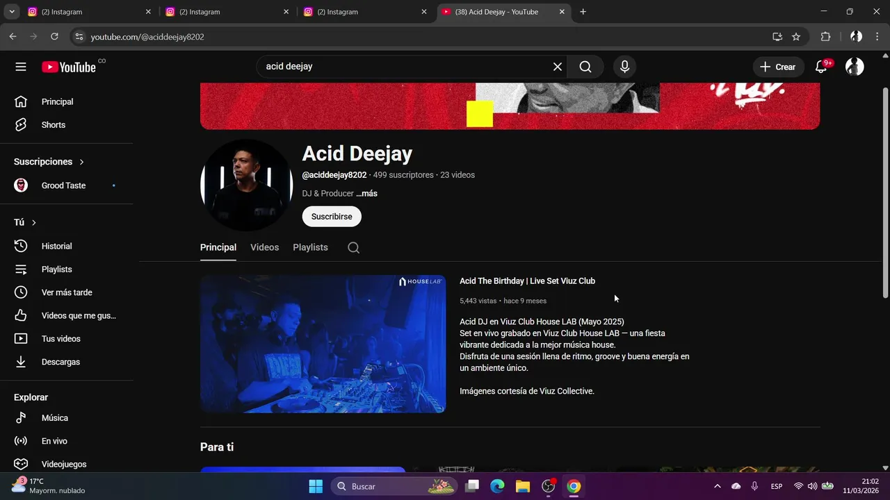Click the @aciddeejay8202 channel handle
Viewport: 890px width, 500px height.
click(x=334, y=175)
